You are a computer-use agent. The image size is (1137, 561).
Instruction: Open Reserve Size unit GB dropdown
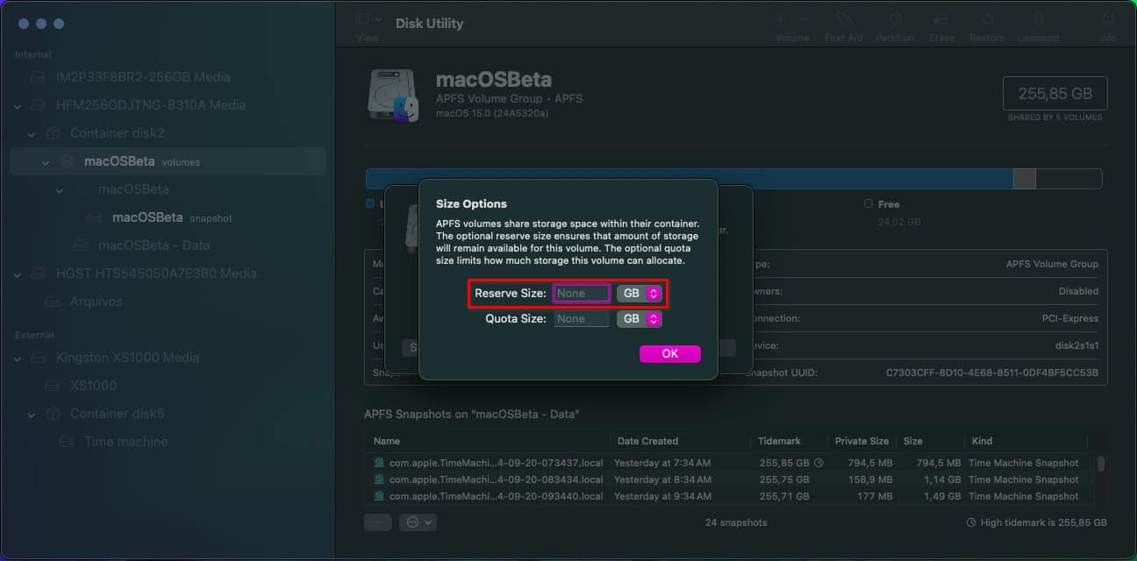[640, 294]
